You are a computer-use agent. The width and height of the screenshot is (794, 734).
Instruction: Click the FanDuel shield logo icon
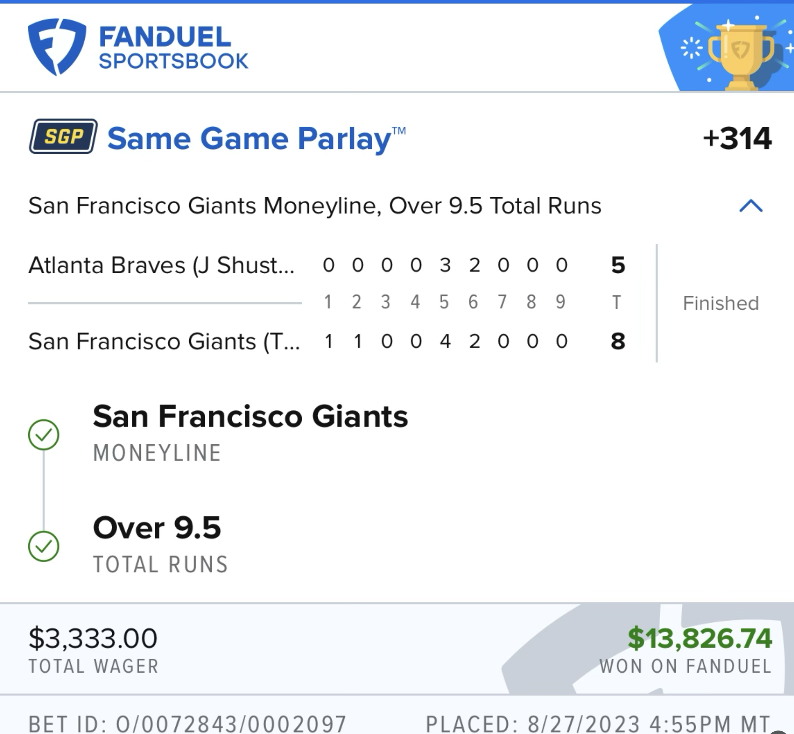57,46
